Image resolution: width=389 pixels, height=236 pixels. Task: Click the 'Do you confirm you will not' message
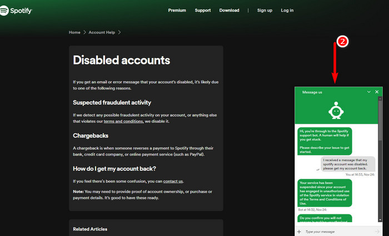click(x=325, y=218)
